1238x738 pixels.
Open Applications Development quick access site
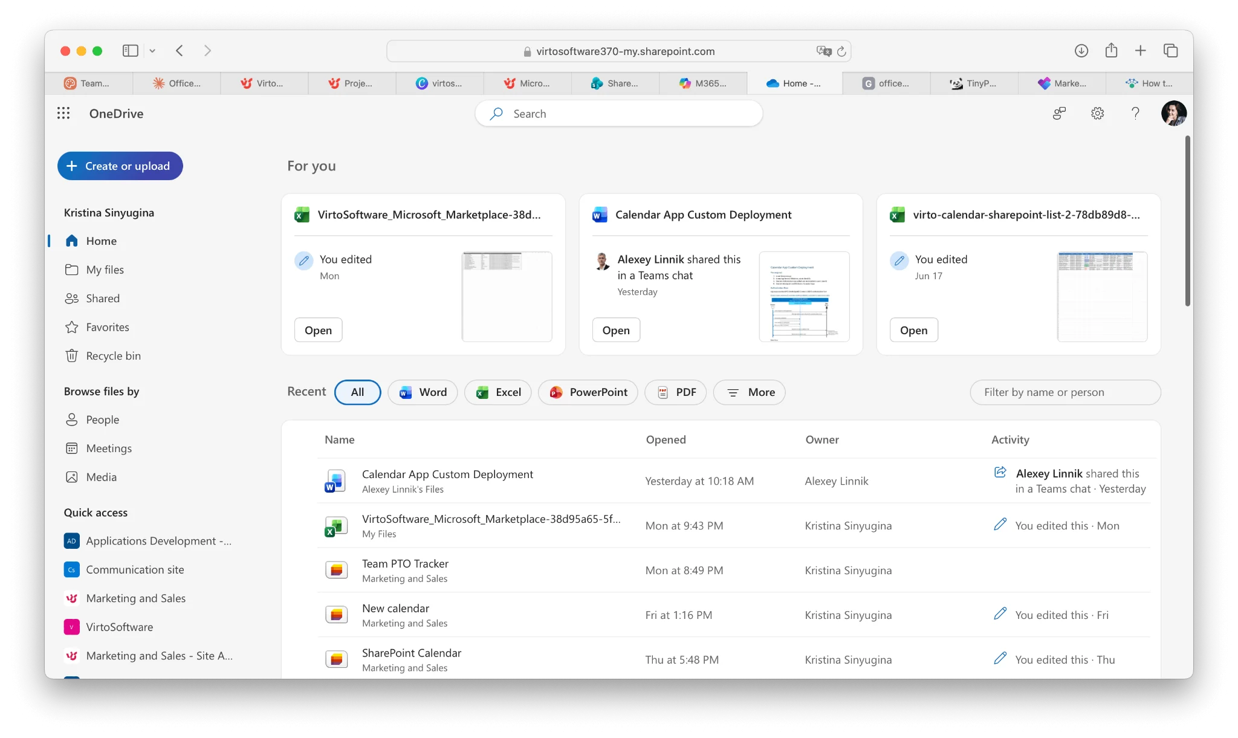(147, 541)
